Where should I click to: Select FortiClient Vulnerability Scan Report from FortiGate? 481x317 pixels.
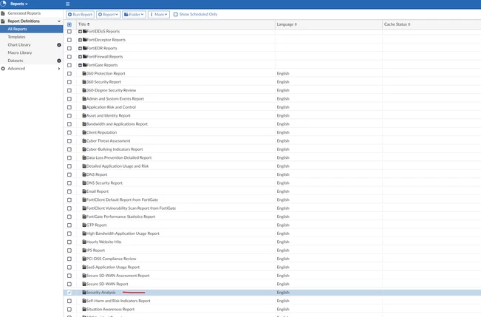click(132, 208)
